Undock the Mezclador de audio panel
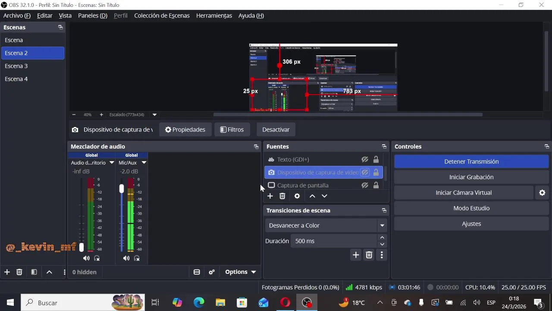 click(x=256, y=147)
